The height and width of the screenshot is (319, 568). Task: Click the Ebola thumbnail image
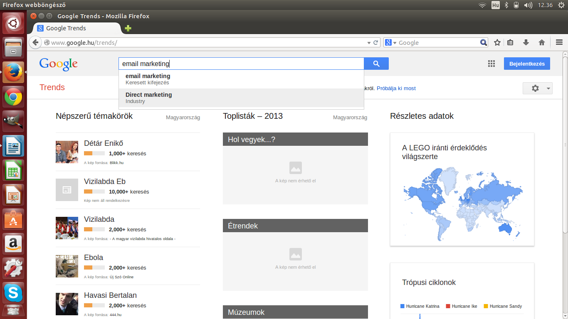point(67,266)
